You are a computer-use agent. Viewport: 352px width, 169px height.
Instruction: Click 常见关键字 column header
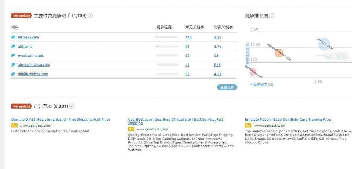pyautogui.click(x=195, y=27)
